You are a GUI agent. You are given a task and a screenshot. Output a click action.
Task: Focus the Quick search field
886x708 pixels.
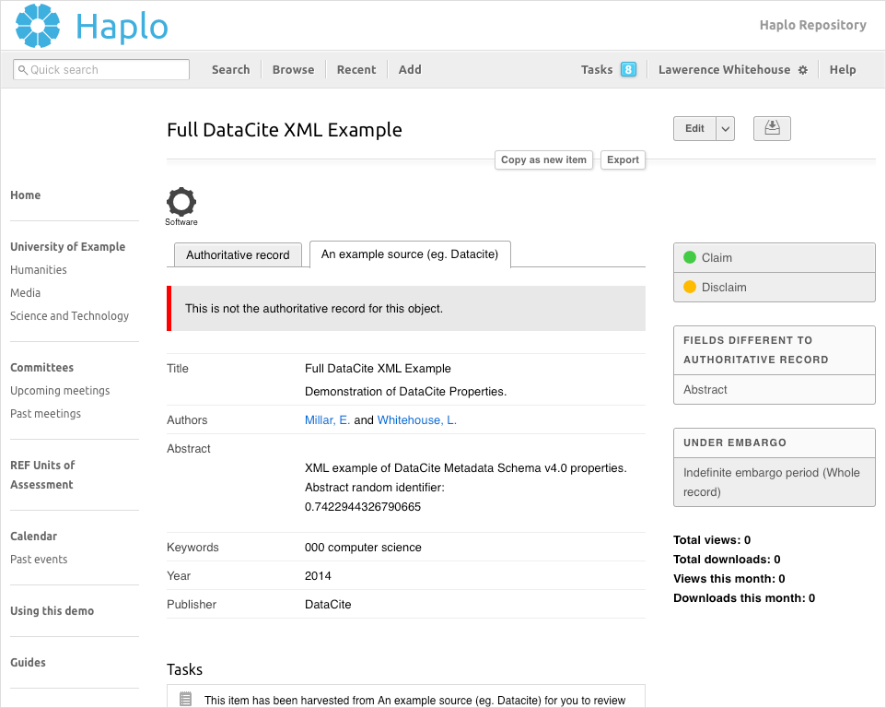point(101,70)
